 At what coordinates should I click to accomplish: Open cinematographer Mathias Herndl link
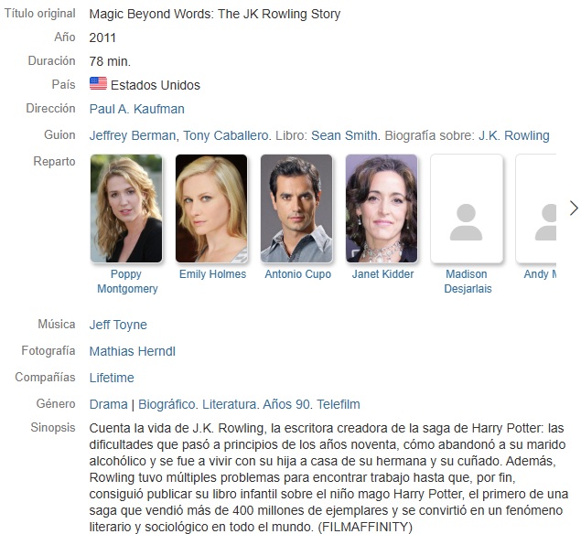point(133,351)
